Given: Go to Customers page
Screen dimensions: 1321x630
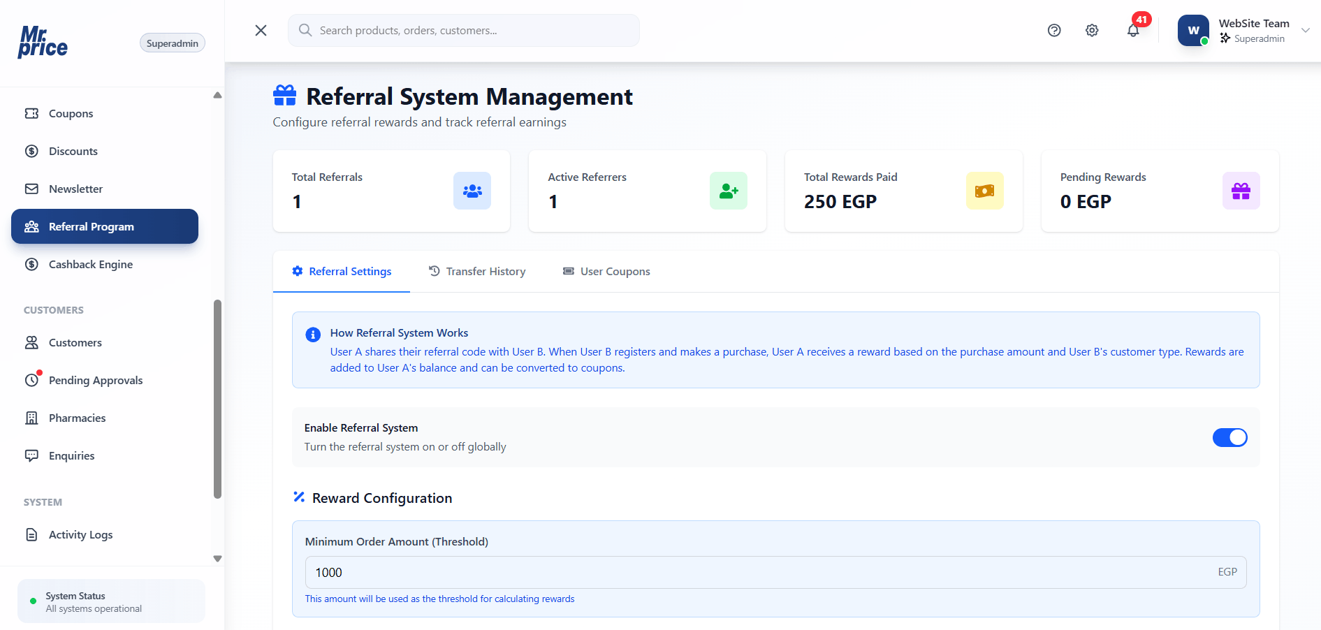Looking at the screenshot, I should point(105,342).
